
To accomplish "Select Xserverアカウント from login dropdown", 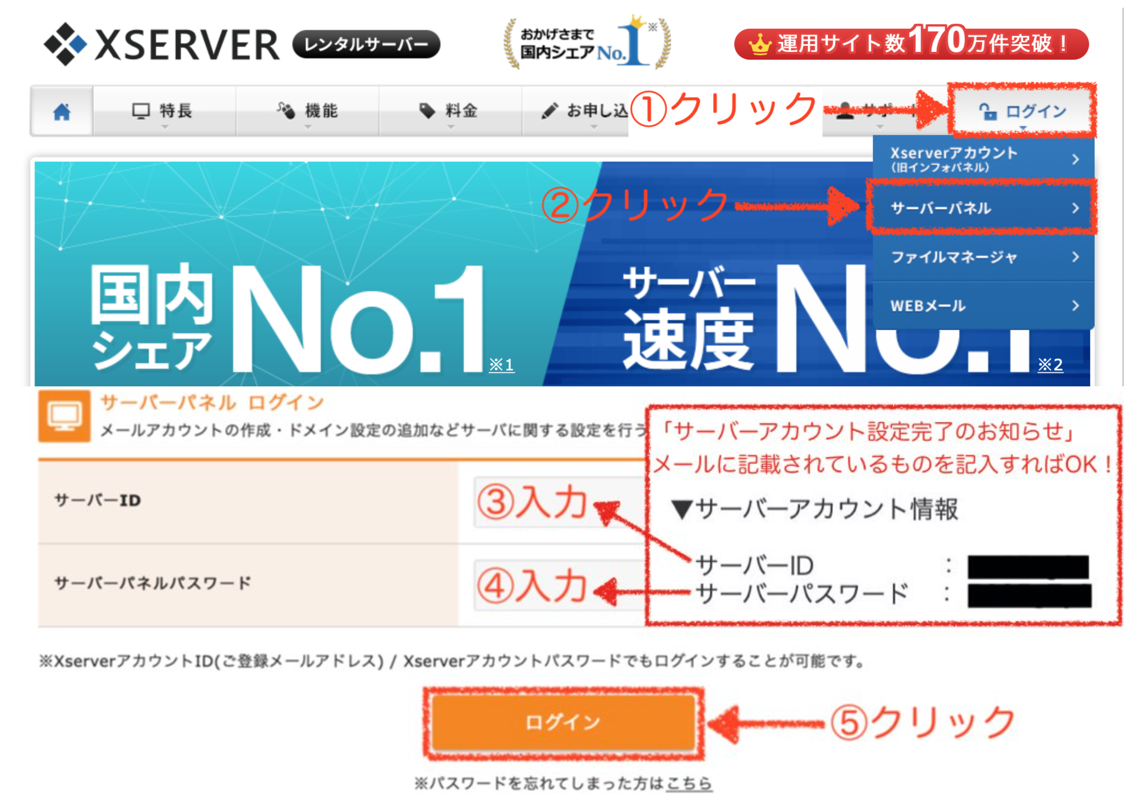I will point(983,159).
